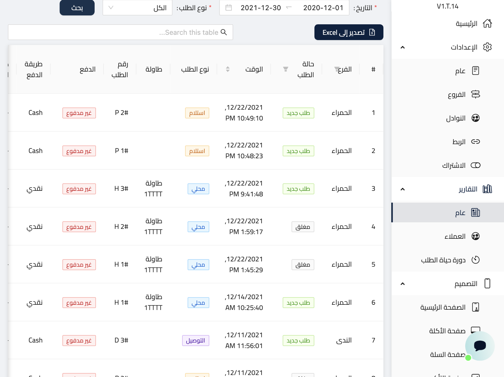Click the export to Excel button
The width and height of the screenshot is (504, 377).
pyautogui.click(x=349, y=32)
